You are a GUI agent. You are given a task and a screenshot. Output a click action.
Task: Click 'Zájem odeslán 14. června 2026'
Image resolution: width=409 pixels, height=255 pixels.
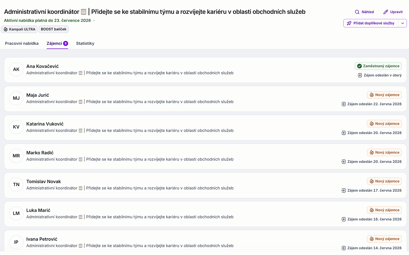[375, 249]
